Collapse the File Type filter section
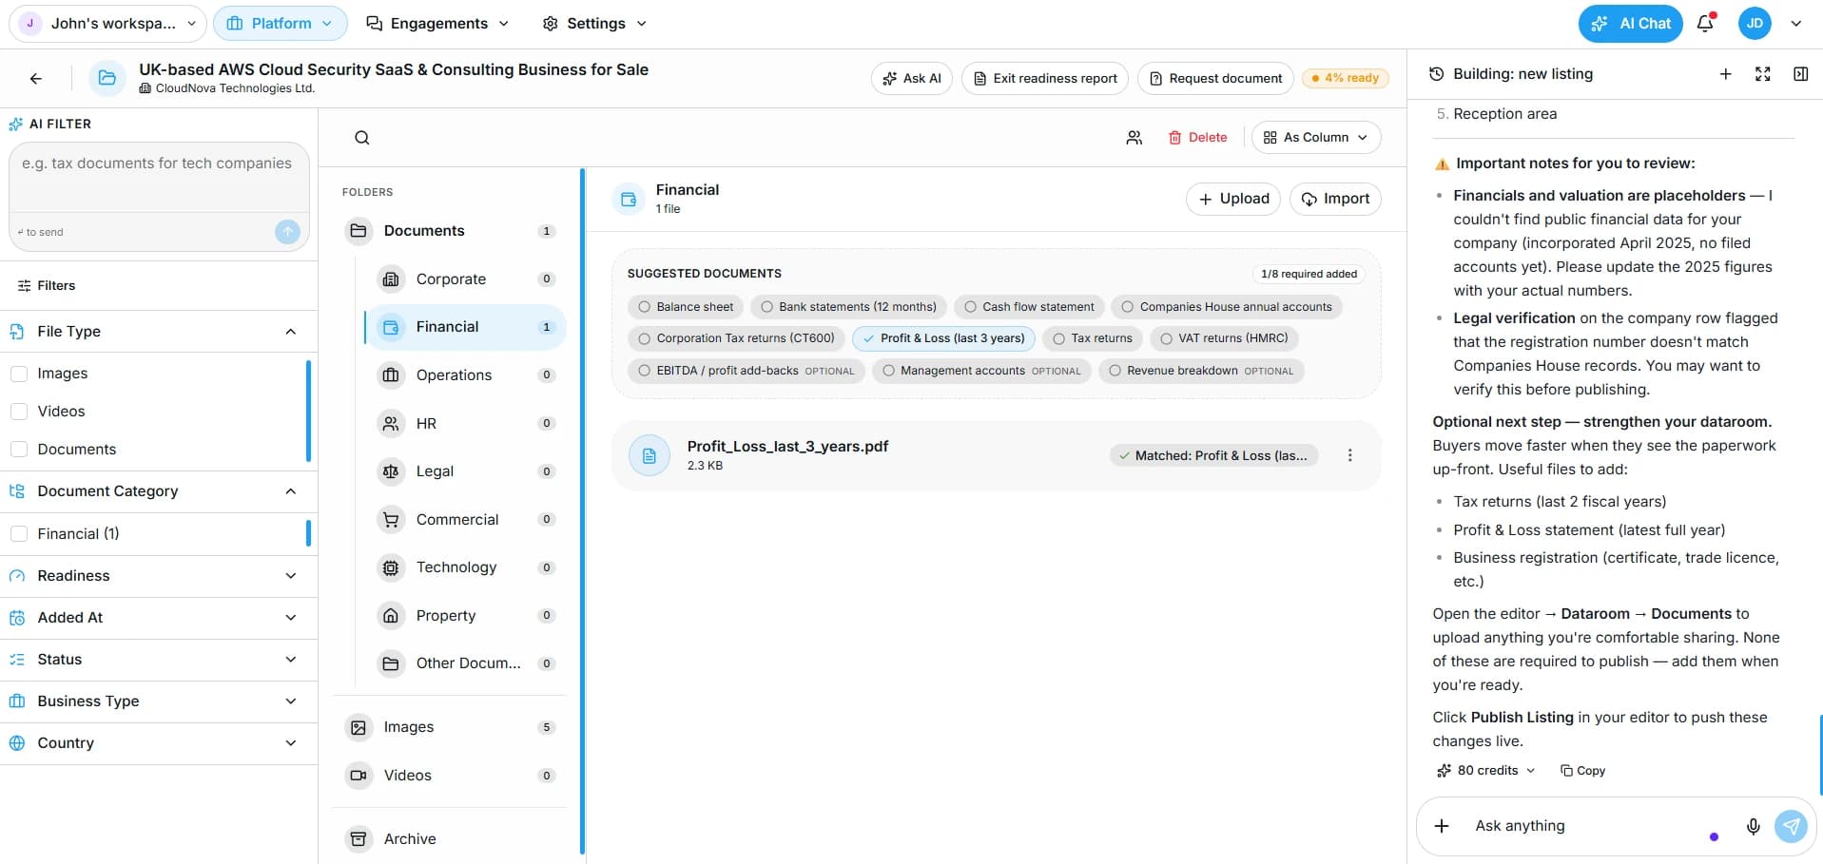1823x864 pixels. [291, 332]
